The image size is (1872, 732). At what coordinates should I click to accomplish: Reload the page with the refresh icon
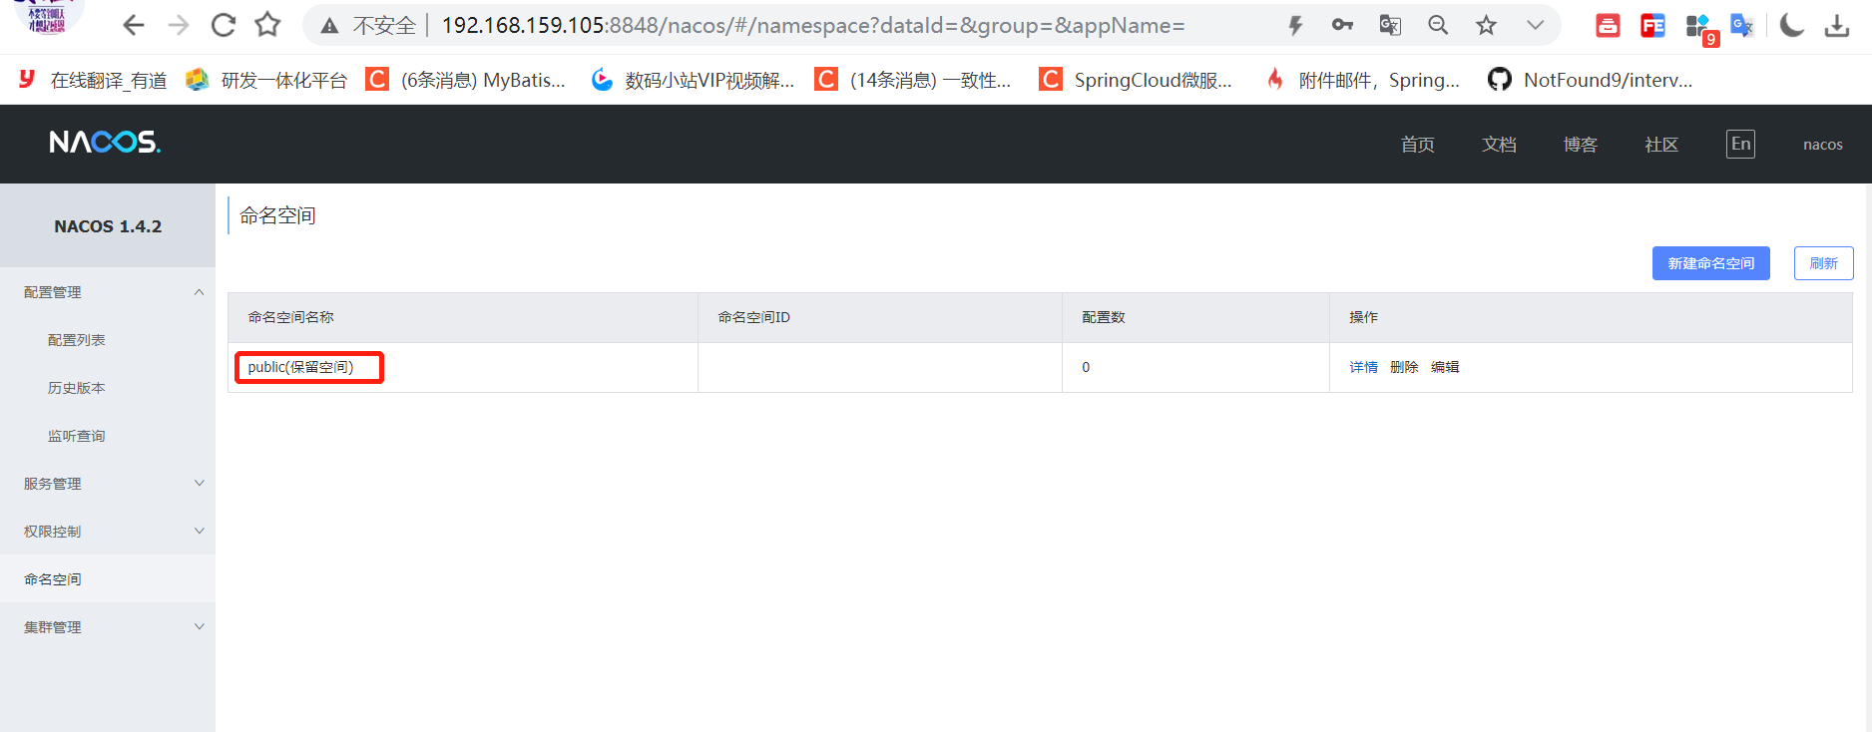click(x=224, y=25)
